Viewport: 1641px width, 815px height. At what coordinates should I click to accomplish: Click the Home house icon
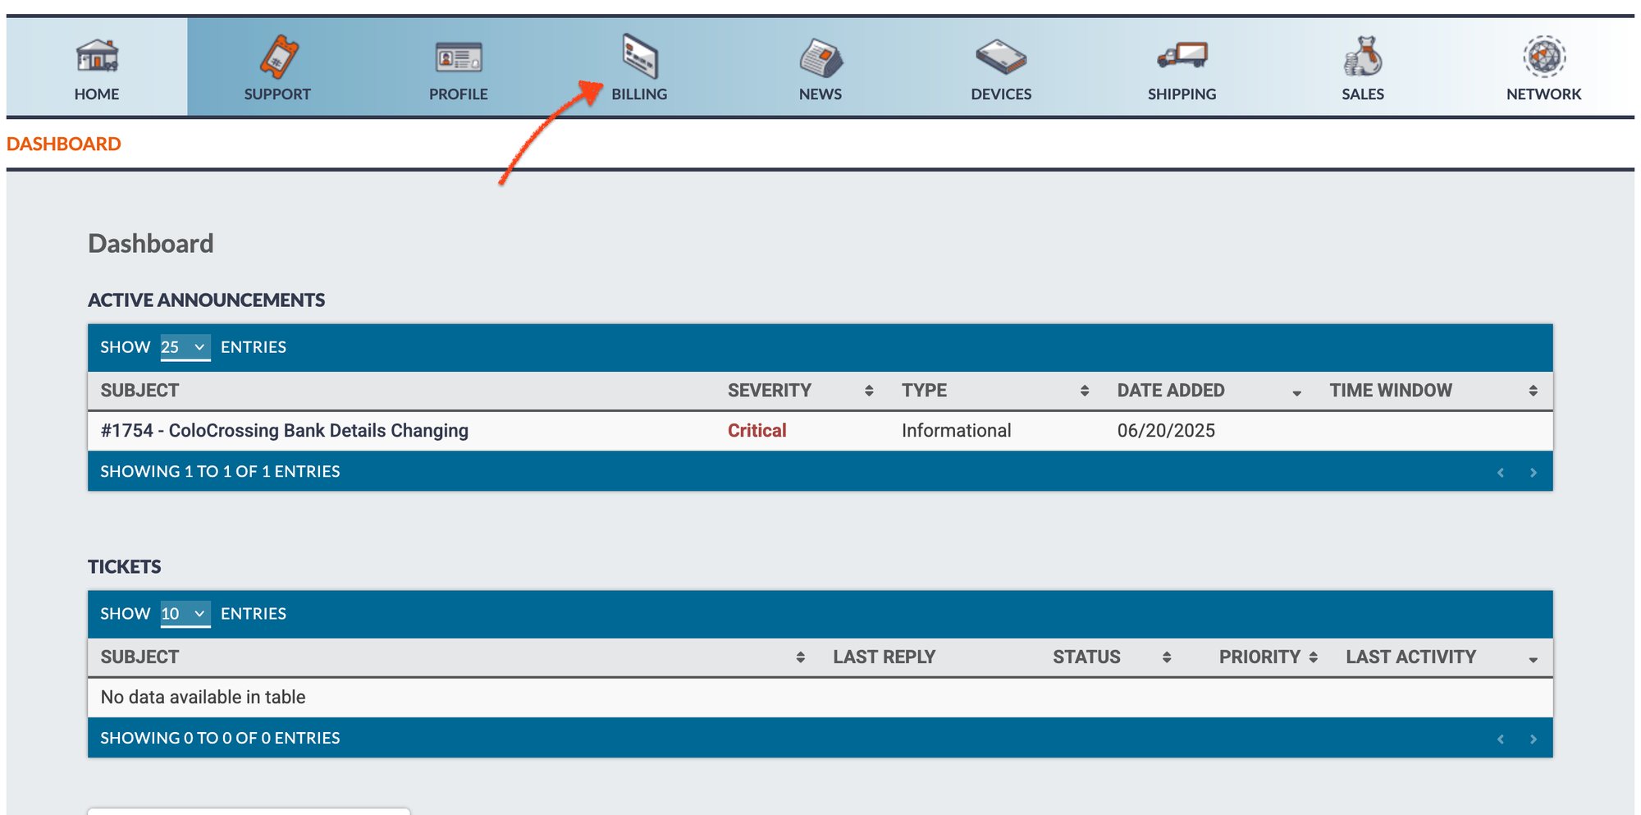97,57
